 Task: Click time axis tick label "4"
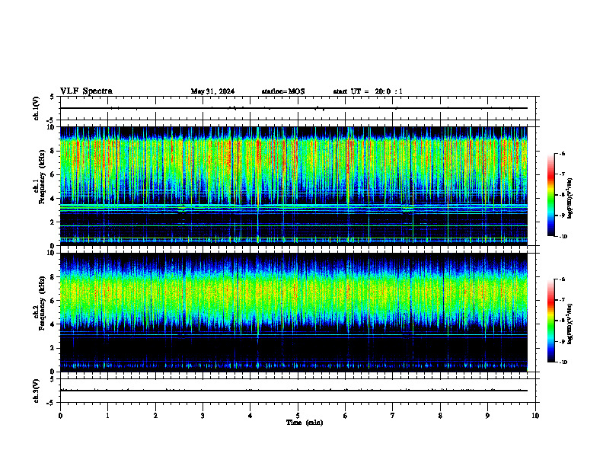(x=250, y=416)
